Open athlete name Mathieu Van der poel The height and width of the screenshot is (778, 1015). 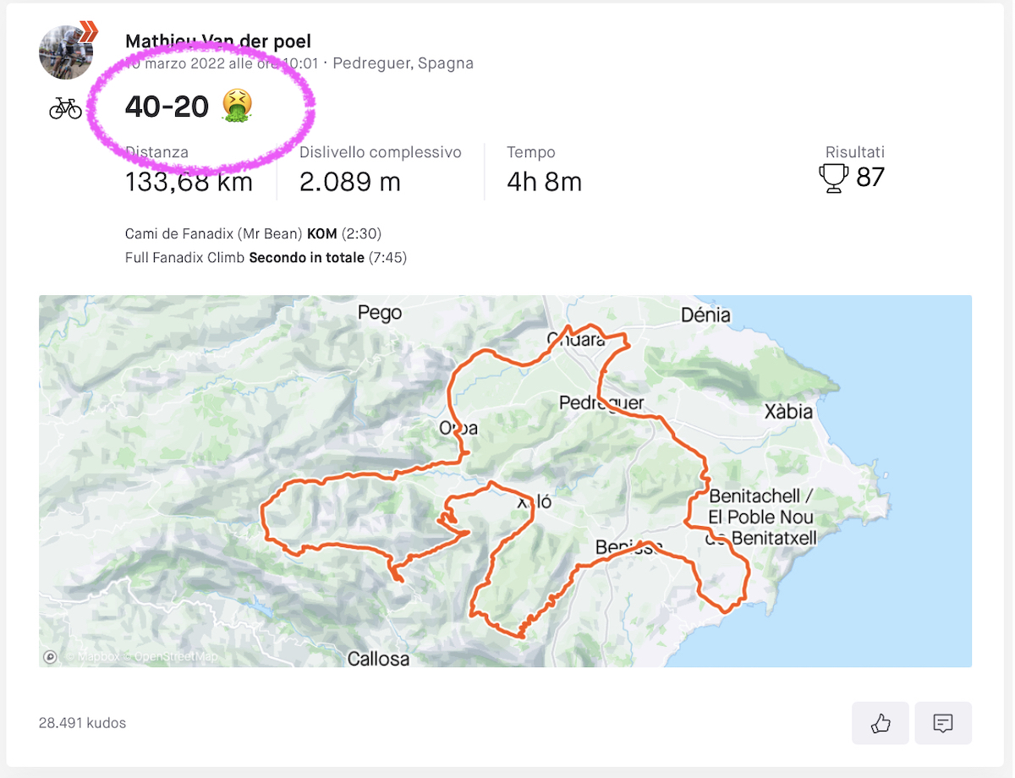(x=217, y=41)
